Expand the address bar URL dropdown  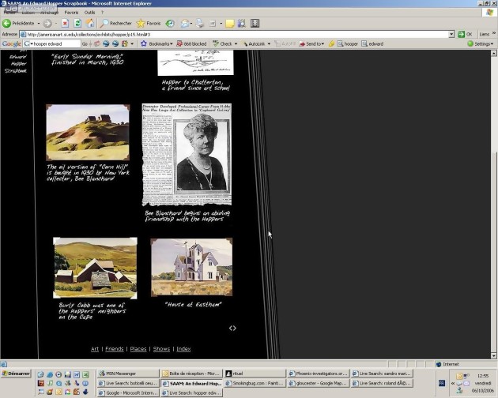coord(451,34)
